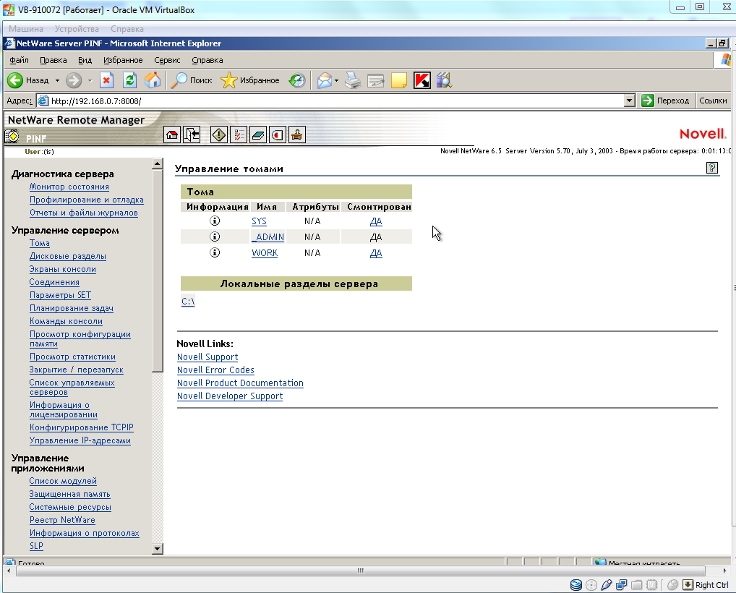
Task: Click the Kaspersky K icon in the toolbar
Action: coord(422,80)
